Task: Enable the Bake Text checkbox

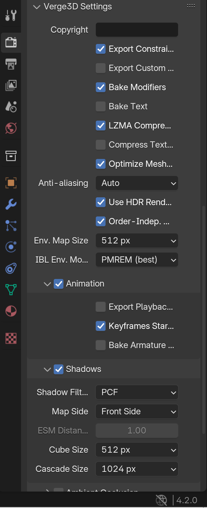Action: (101, 107)
